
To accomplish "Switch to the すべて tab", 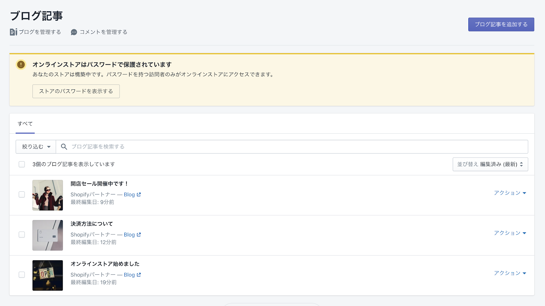I will click(x=25, y=124).
